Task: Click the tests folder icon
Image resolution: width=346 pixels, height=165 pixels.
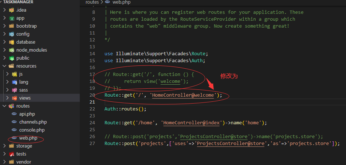Action: point(12,154)
